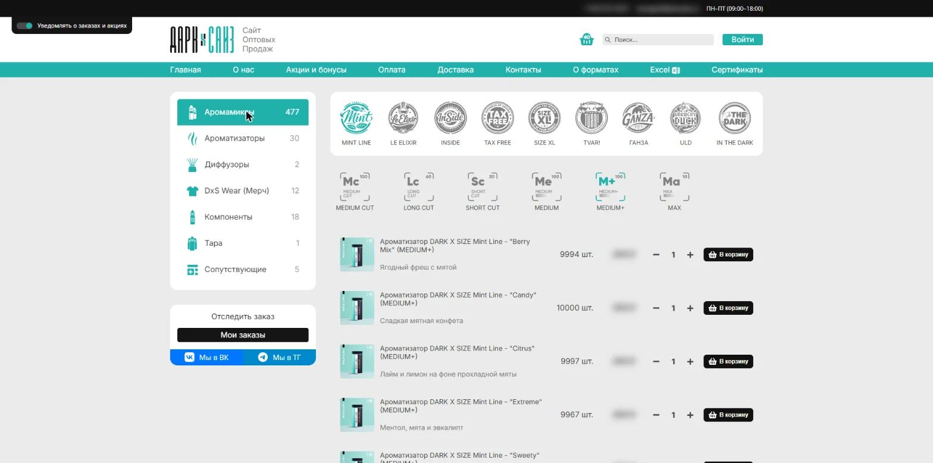Click the Дарк Сайз site logo

[202, 40]
